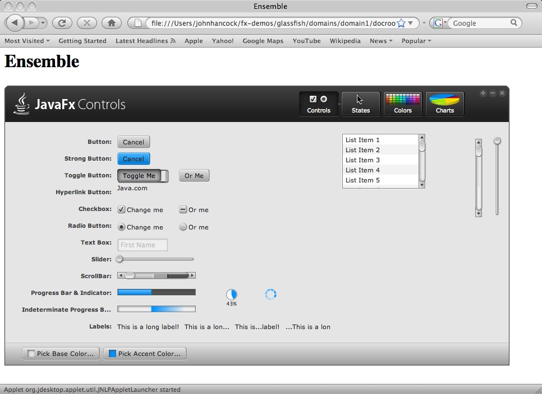Click the browser Reload icon

click(x=62, y=23)
